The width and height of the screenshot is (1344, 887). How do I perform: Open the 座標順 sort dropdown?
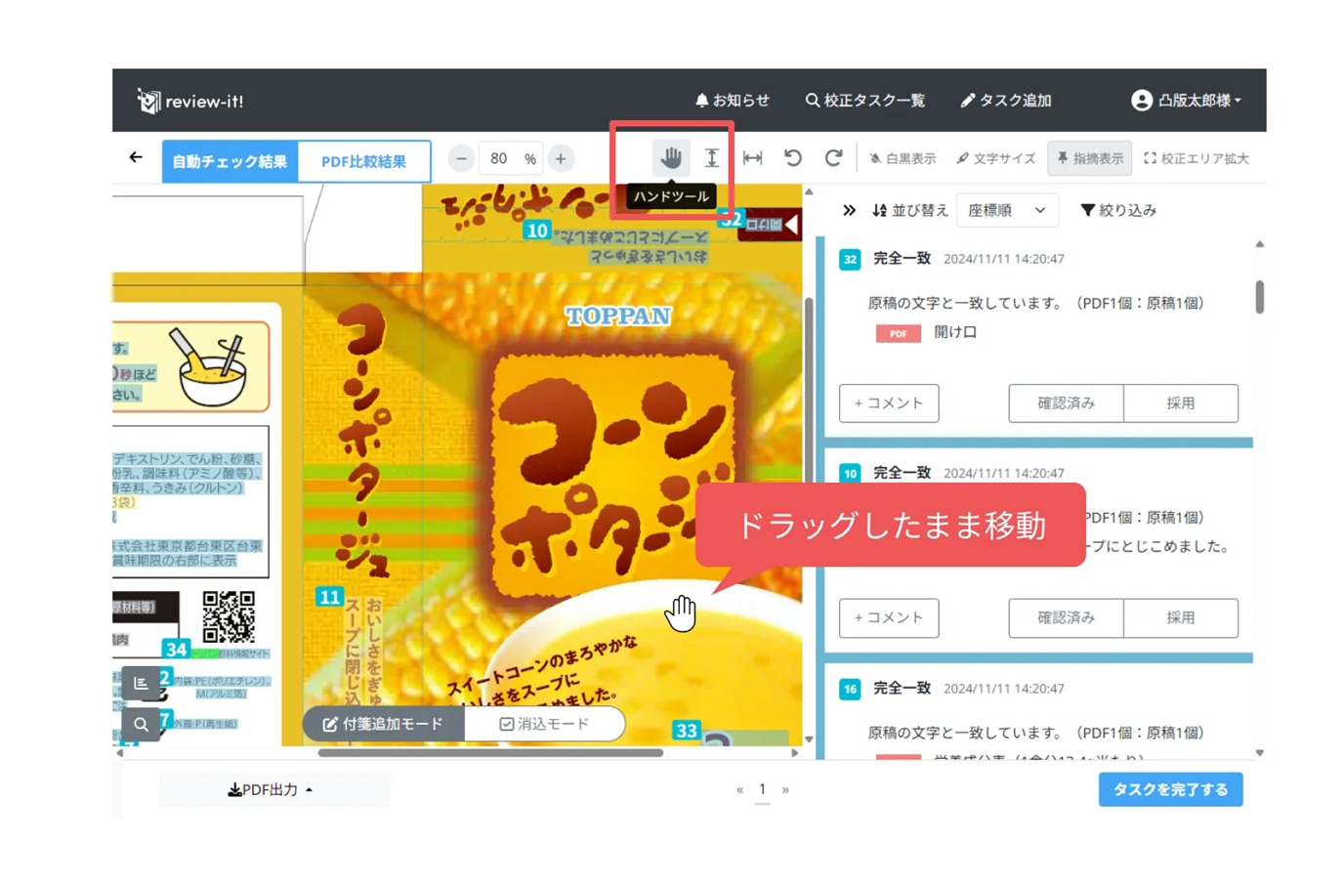(x=1007, y=210)
